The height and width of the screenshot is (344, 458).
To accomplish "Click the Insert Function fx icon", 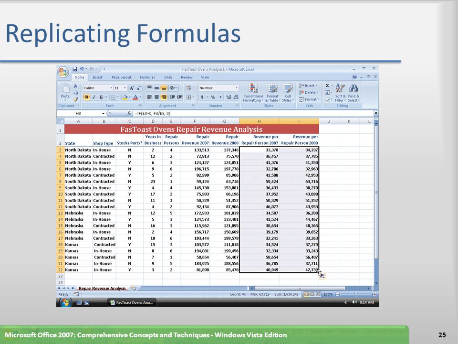I will [129, 113].
